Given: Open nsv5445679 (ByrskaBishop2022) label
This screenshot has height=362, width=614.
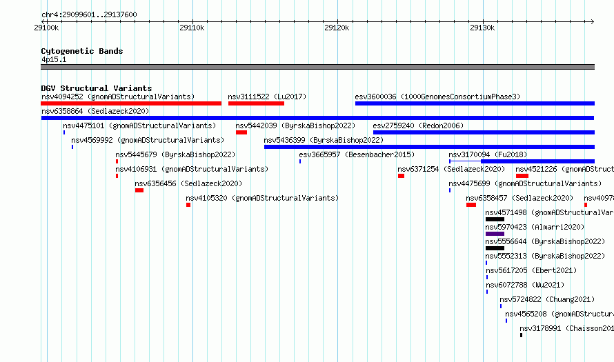Looking at the screenshot, I should pyautogui.click(x=175, y=154).
